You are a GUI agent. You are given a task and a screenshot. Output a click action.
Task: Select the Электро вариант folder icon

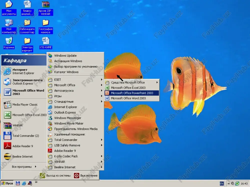(27, 45)
